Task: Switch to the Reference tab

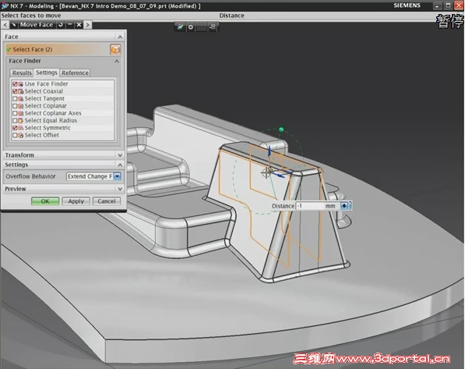Action: coord(75,73)
